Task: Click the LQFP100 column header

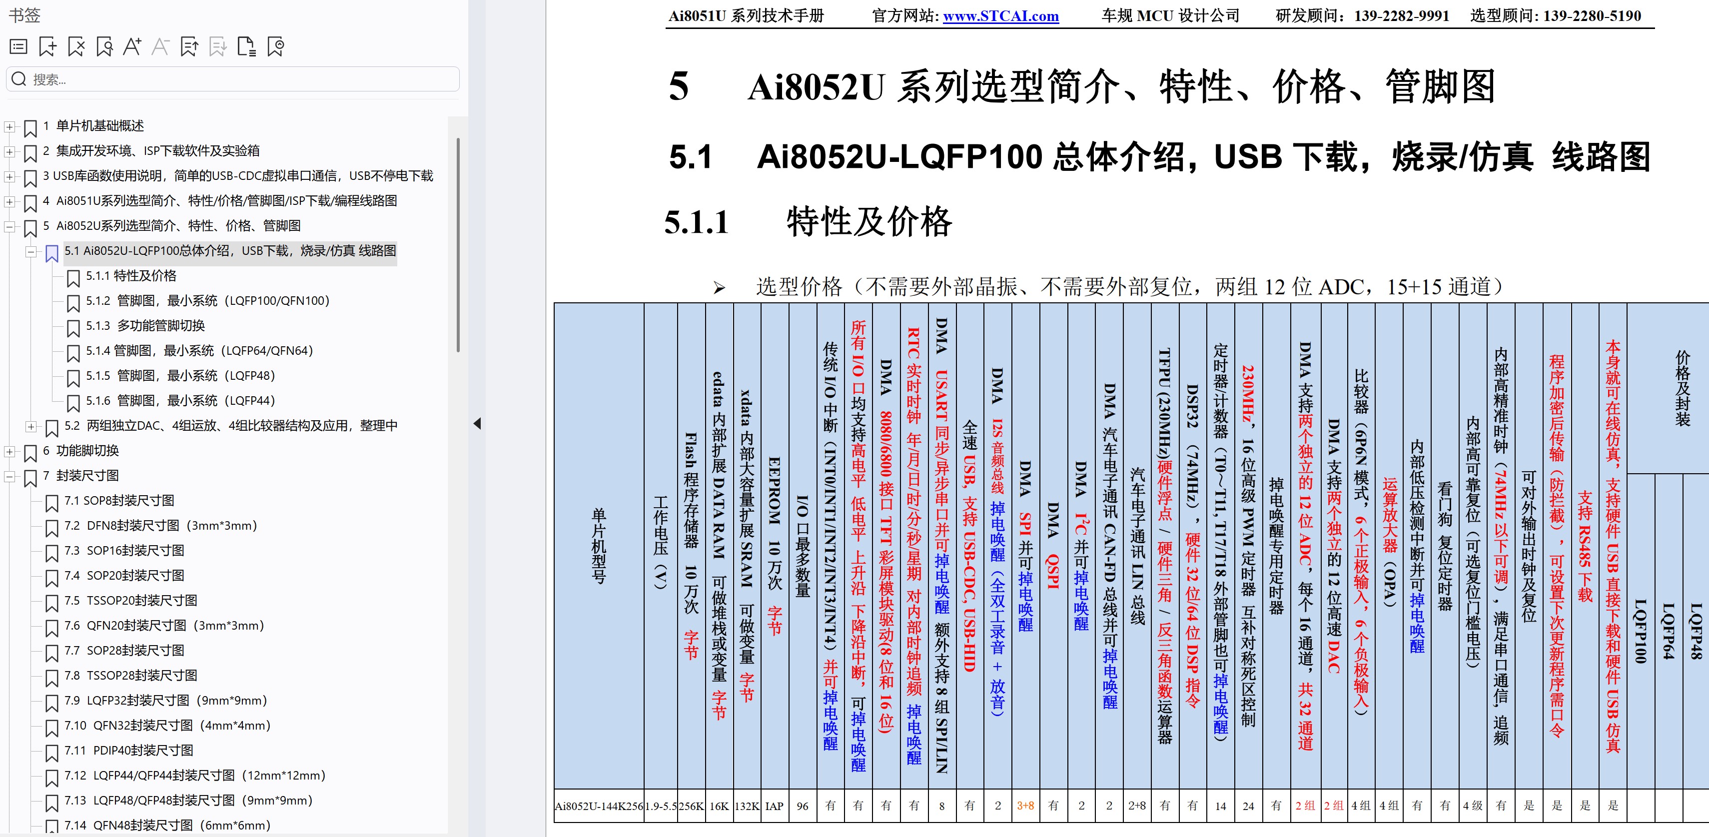Action: pyautogui.click(x=1641, y=632)
